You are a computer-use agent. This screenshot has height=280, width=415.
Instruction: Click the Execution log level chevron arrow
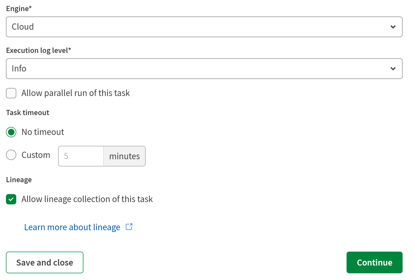[393, 69]
